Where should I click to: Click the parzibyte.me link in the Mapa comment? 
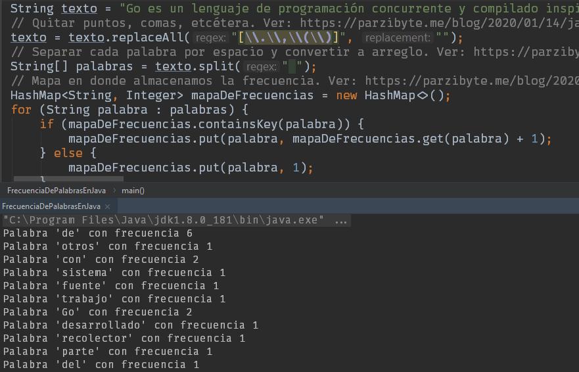[472, 81]
